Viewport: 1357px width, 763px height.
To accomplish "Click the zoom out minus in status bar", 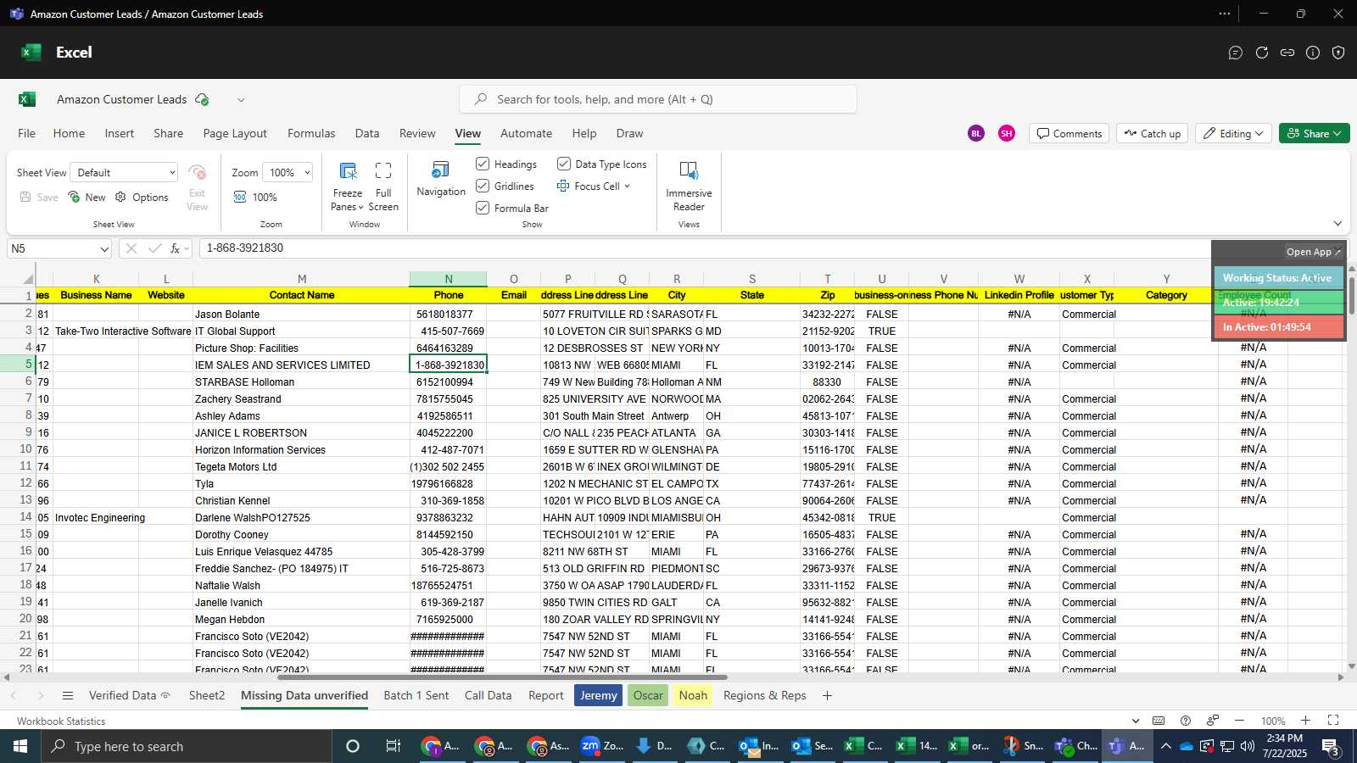I will pyautogui.click(x=1239, y=721).
